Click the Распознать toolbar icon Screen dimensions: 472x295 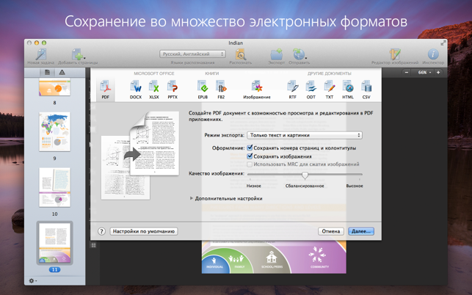pyautogui.click(x=240, y=55)
